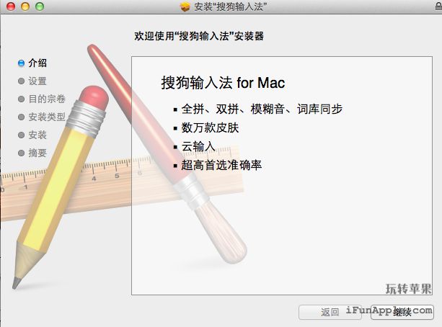Click the 数万款皮肤 bullet line
Screen dimensions: 442x327
tap(210, 128)
